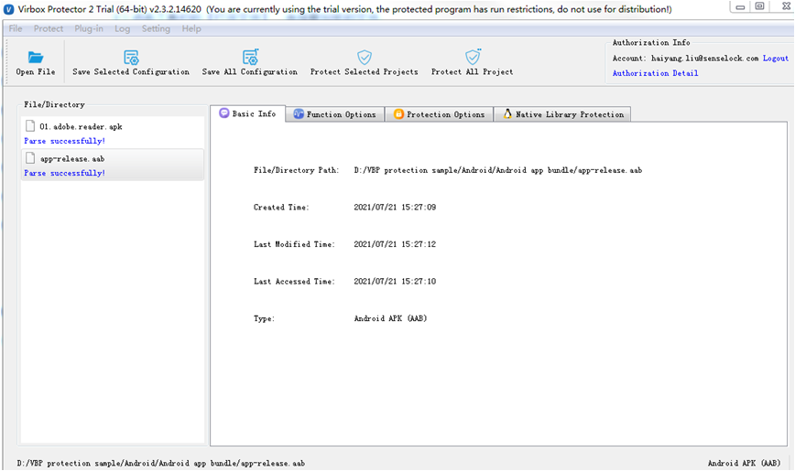Click the Function Options tab icon
This screenshot has width=795, height=471.
coord(299,114)
